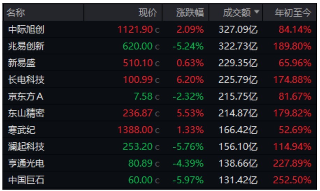Click change value -5.76%

coord(188,147)
